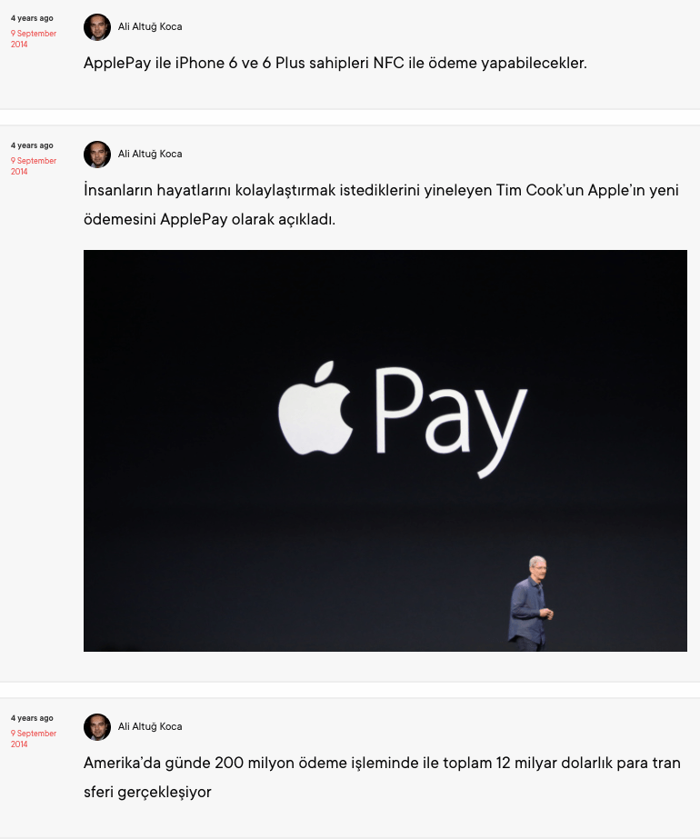Click the 9 September 2014 date on second post

(33, 165)
